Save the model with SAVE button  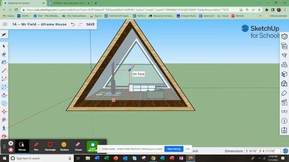[90, 24]
